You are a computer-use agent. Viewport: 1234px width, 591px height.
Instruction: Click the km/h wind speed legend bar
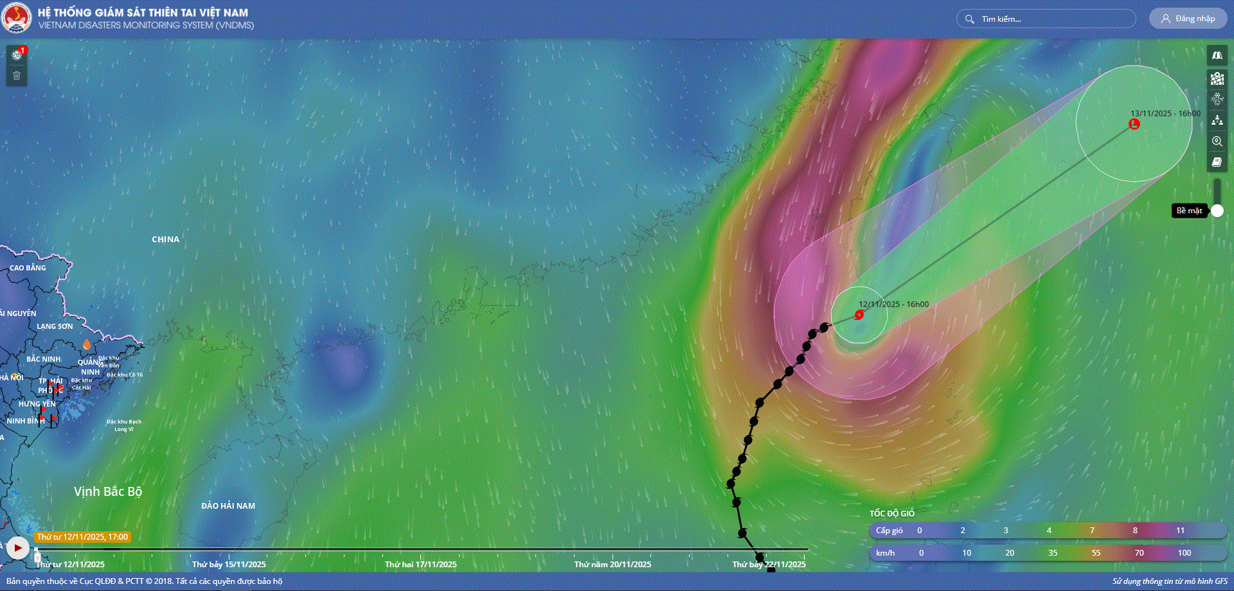click(1048, 552)
